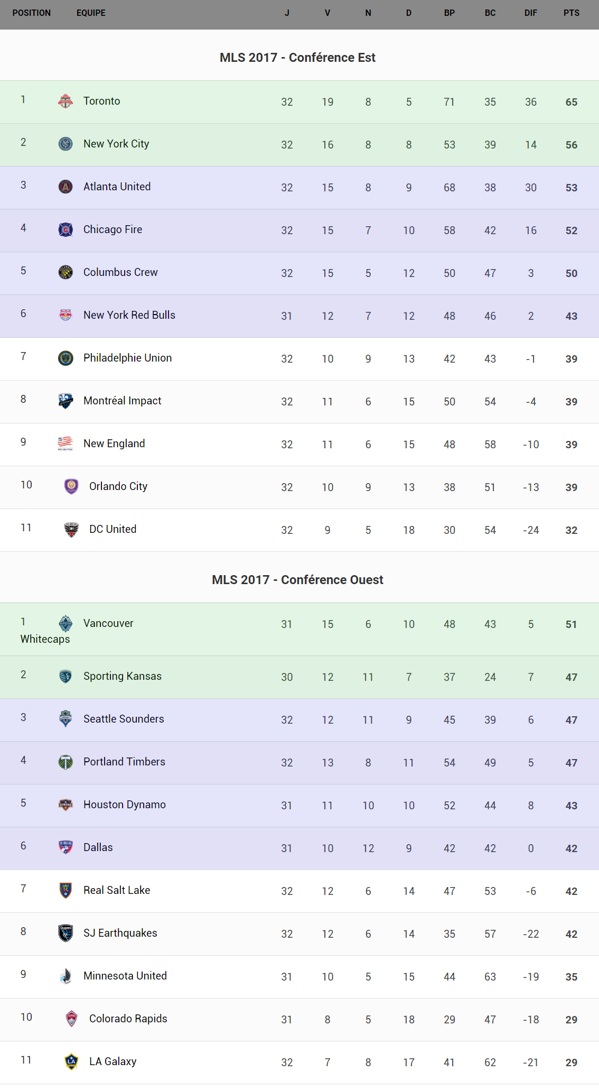Screen dimensions: 599x1090
Task: Click the Orlando City crest
Action: click(71, 486)
